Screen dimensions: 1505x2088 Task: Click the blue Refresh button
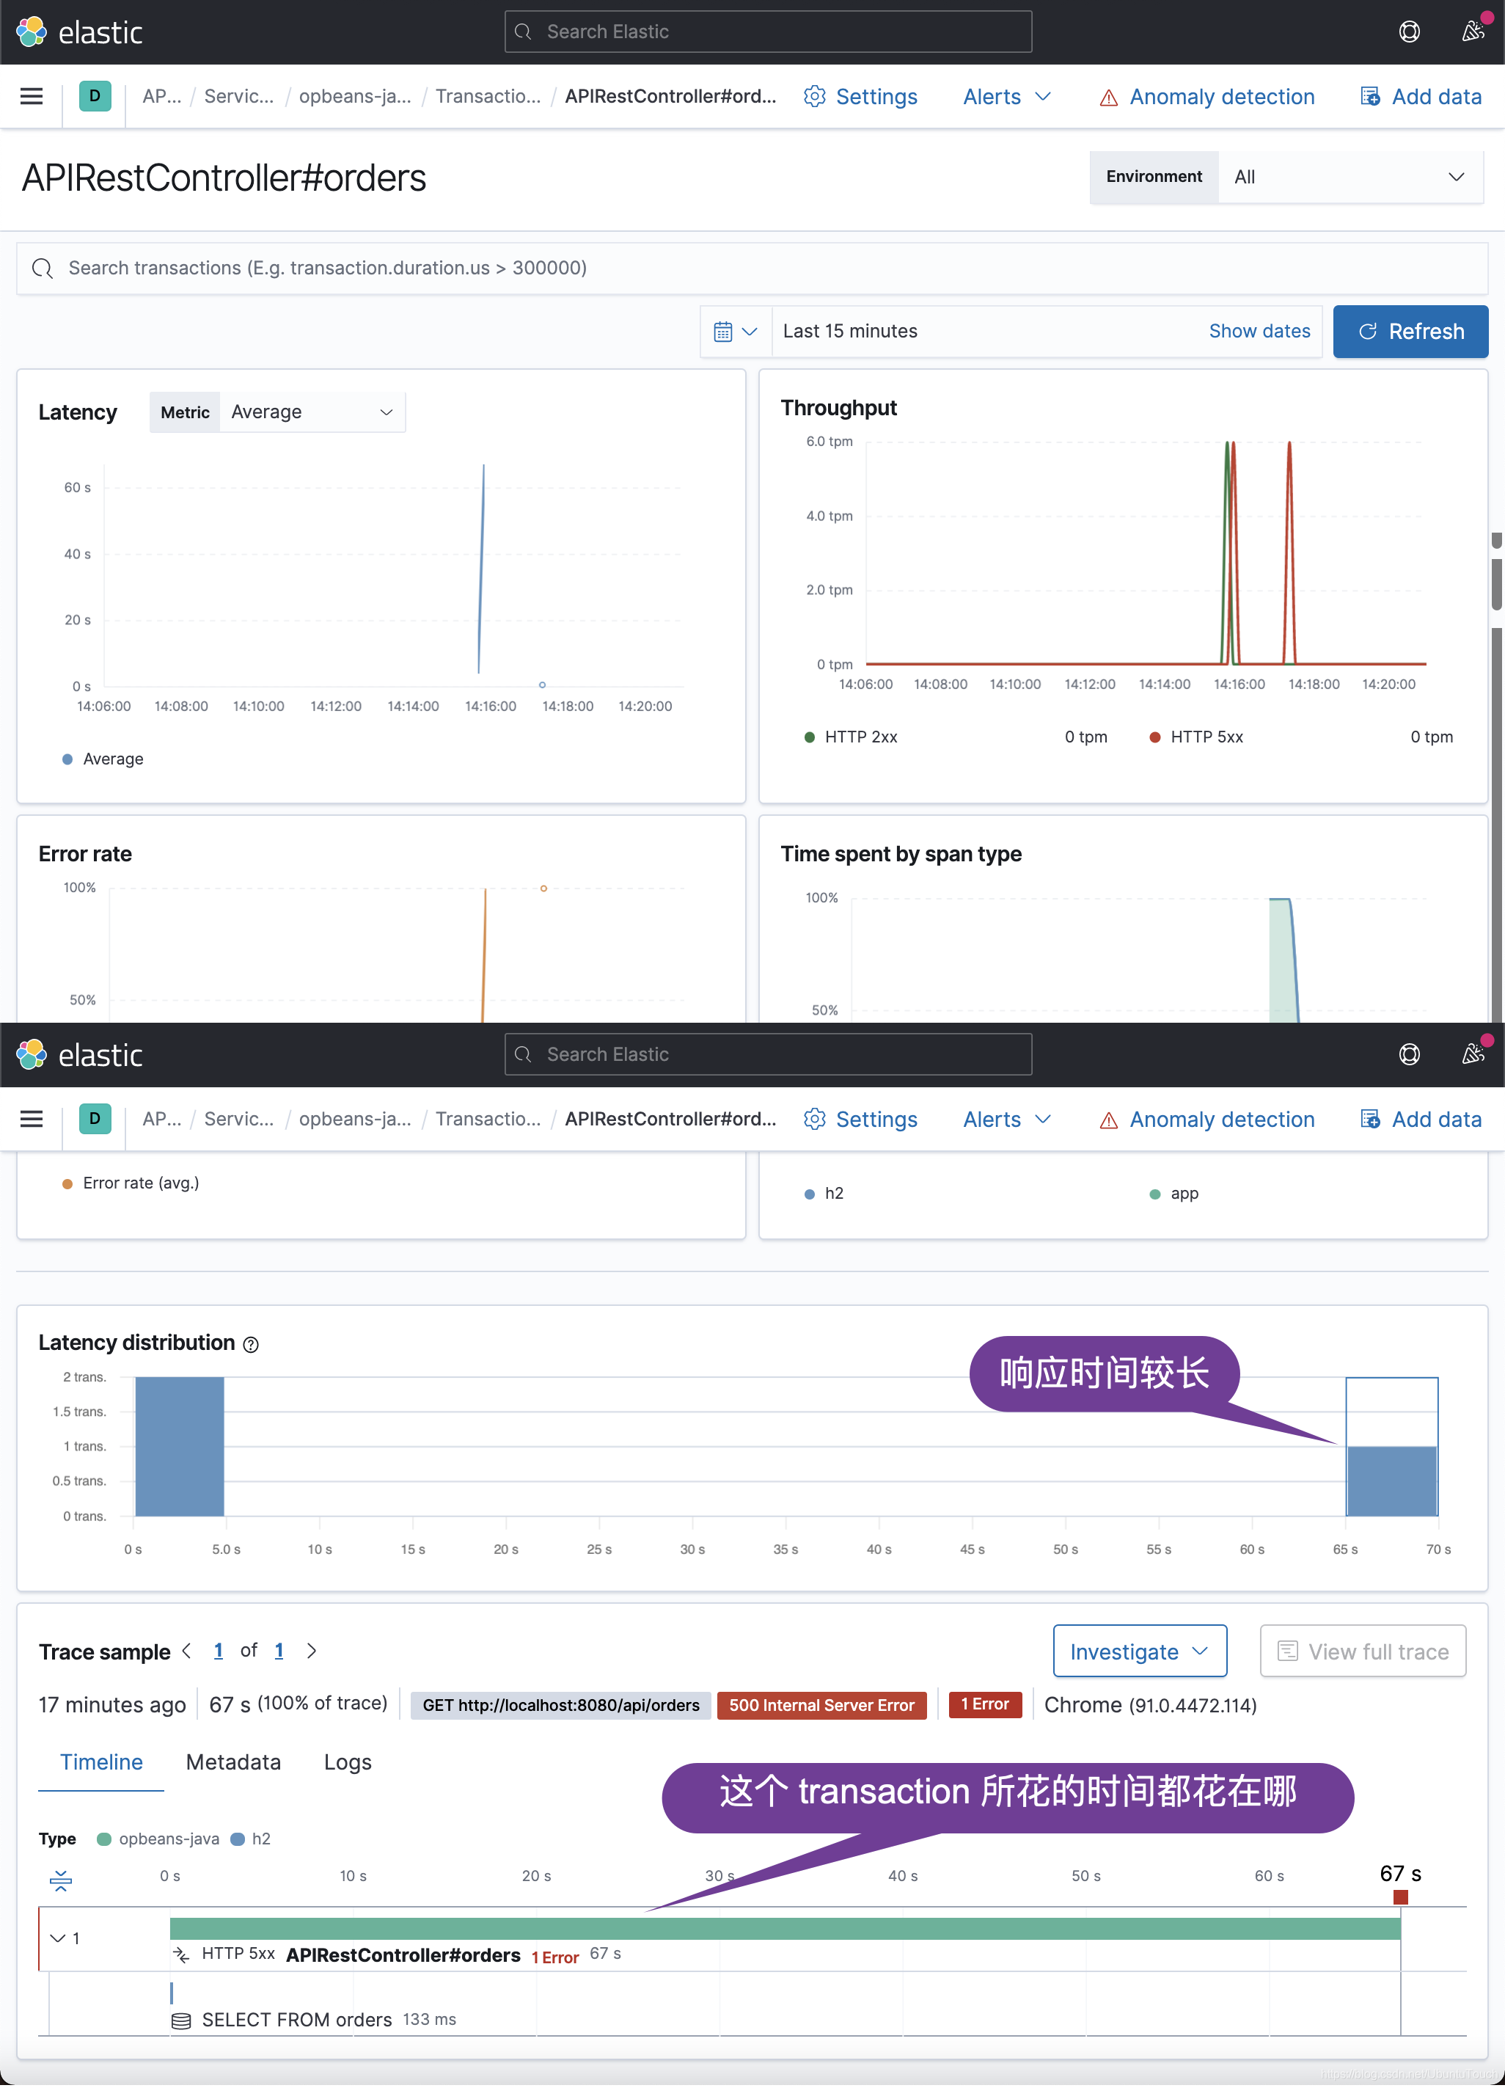pos(1409,332)
